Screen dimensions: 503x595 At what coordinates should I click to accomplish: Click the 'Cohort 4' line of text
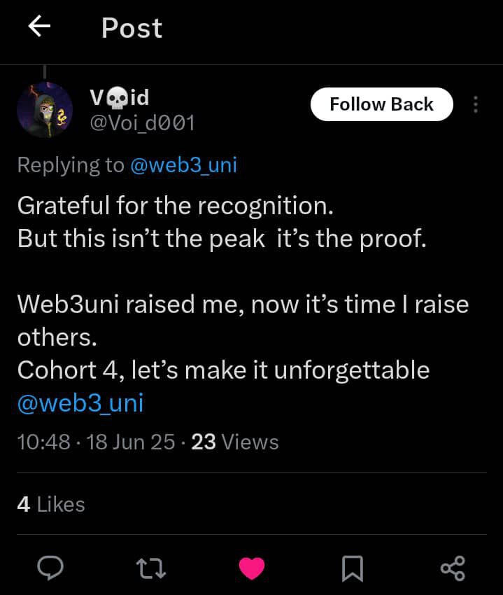[223, 370]
